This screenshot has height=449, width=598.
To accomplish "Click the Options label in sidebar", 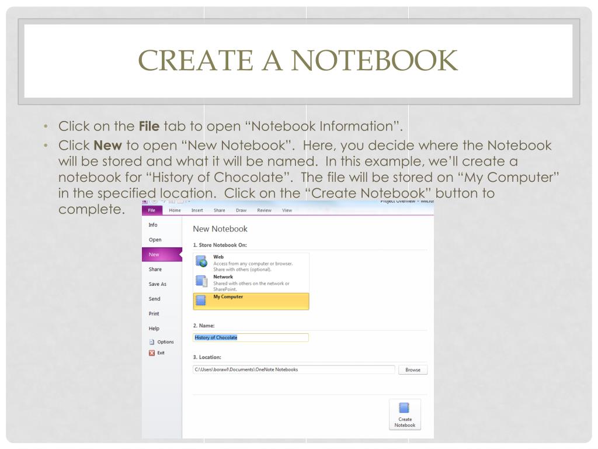I will point(165,342).
